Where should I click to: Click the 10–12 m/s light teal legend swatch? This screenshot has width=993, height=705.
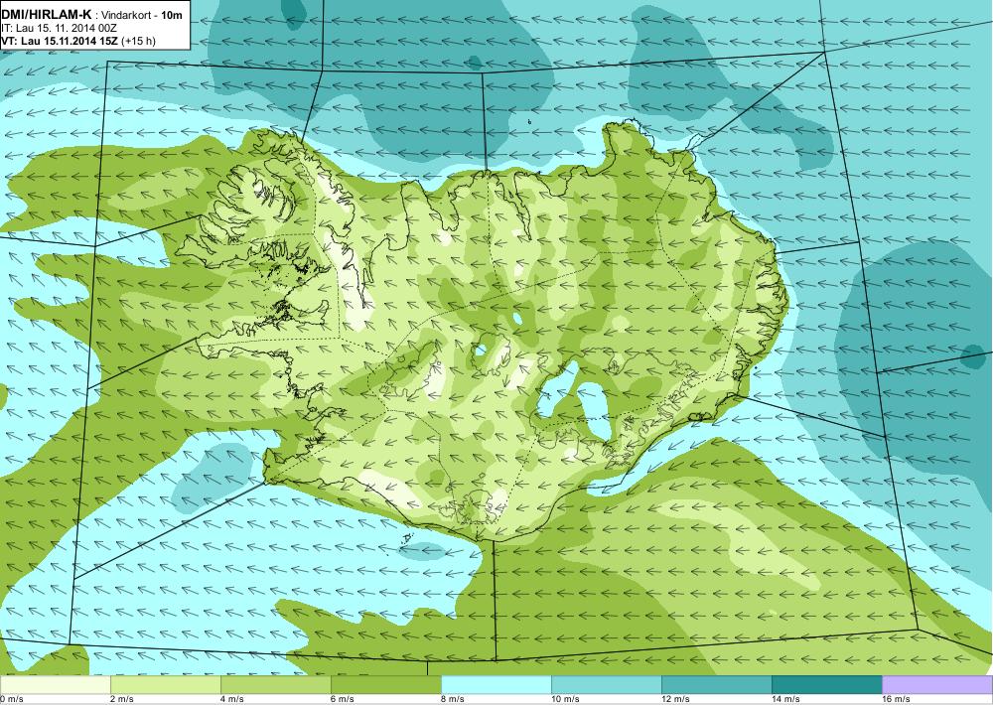pyautogui.click(x=606, y=685)
